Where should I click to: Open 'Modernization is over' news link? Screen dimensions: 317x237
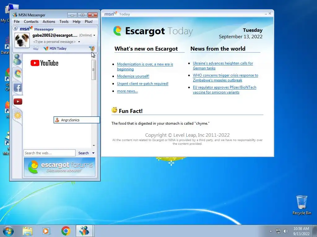point(145,67)
